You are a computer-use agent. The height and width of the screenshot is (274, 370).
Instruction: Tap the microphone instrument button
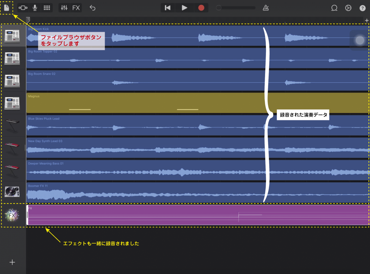pos(35,8)
